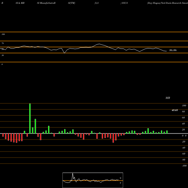Viewport: 188px width, 188px height.
Task: Click the '-20' label on the MR axis
Action: pyautogui.click(x=183, y=142)
